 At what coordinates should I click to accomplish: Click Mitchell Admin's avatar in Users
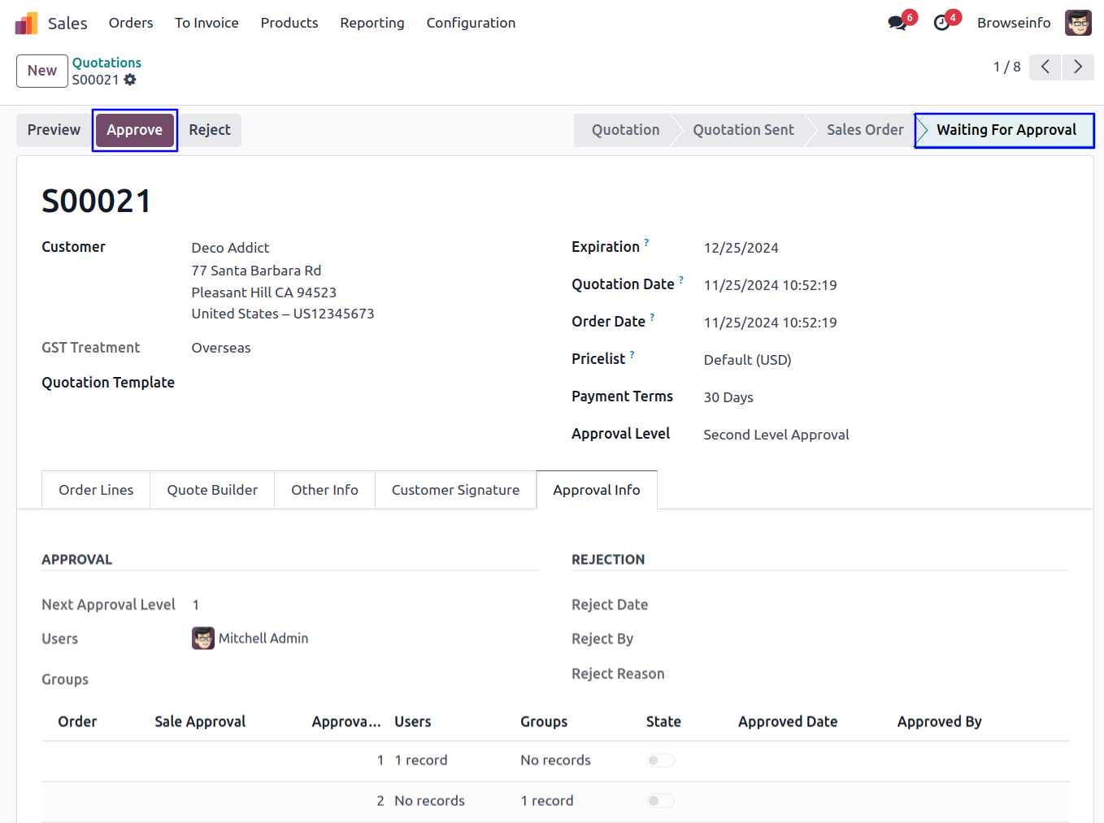pyautogui.click(x=203, y=639)
